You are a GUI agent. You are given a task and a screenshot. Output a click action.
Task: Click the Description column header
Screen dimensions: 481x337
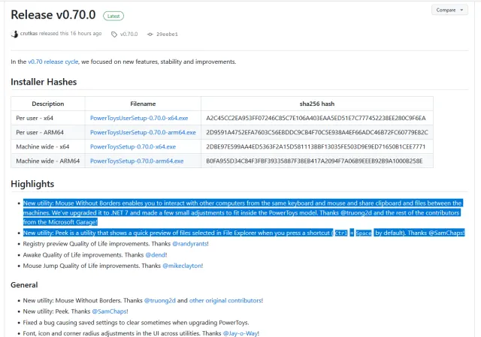(x=48, y=104)
